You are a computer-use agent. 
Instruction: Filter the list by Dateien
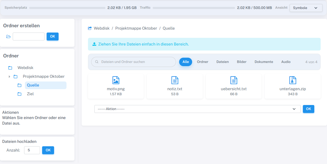223,62
